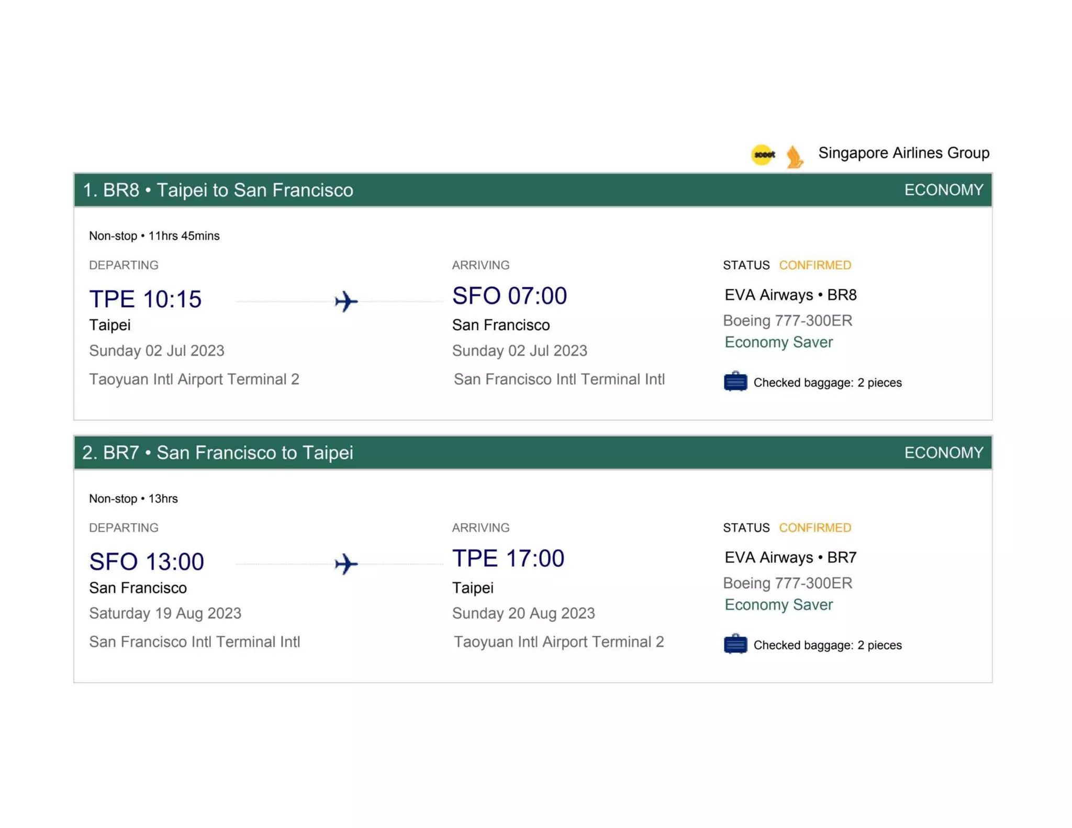Select the BR7 San Francisco to Taipei header
1072x828 pixels.
218,453
